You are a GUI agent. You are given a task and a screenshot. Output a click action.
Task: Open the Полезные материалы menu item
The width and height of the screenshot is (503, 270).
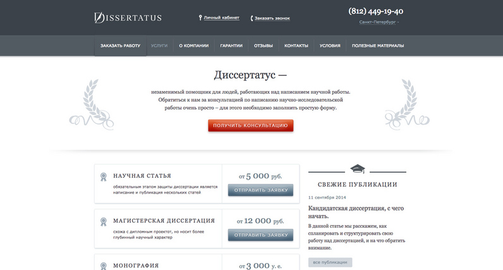(x=378, y=46)
